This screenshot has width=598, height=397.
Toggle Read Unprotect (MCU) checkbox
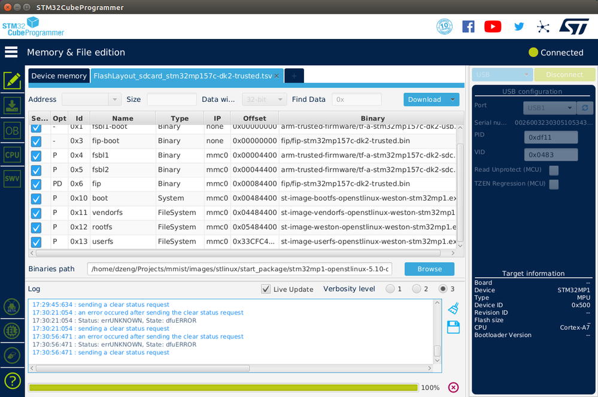pyautogui.click(x=554, y=170)
